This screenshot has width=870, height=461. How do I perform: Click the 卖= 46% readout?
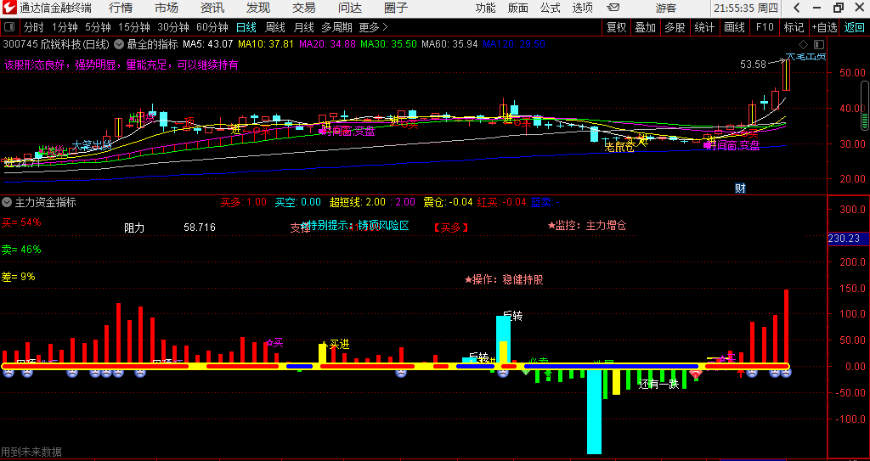click(21, 250)
